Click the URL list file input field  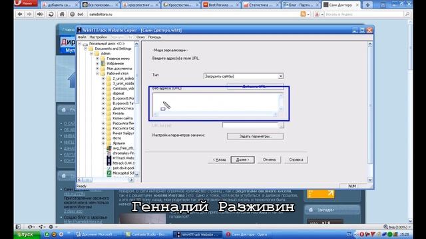tap(250, 125)
